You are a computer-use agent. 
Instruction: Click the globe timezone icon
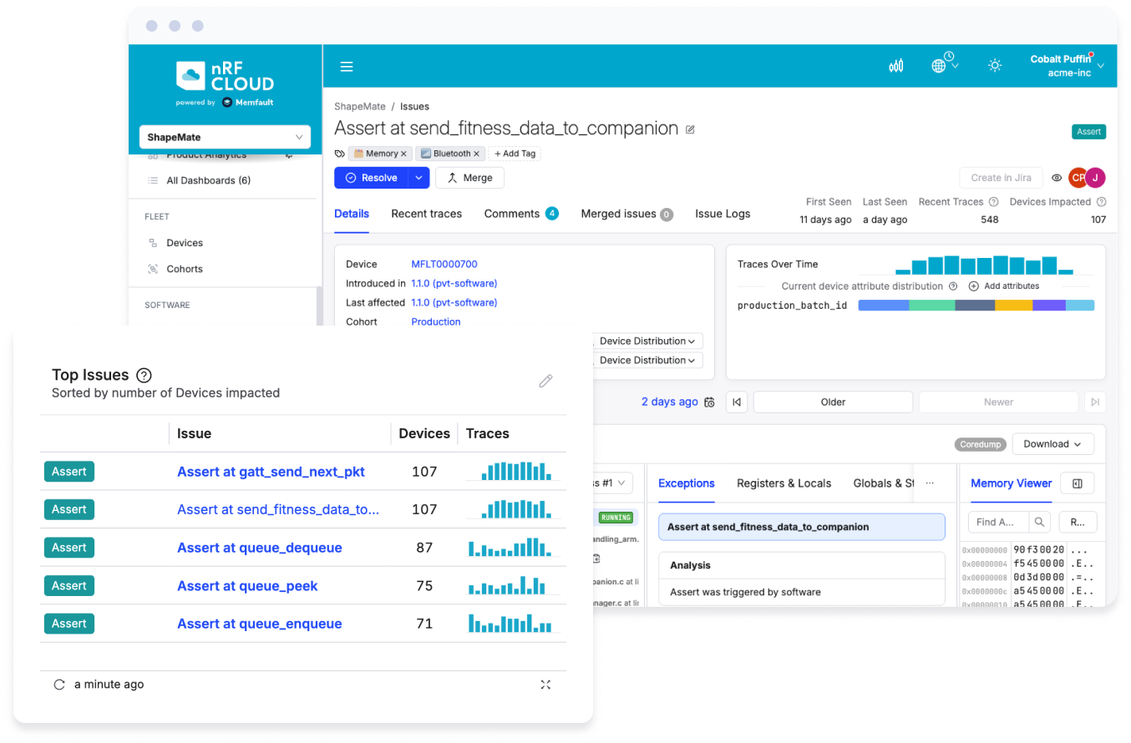[939, 66]
